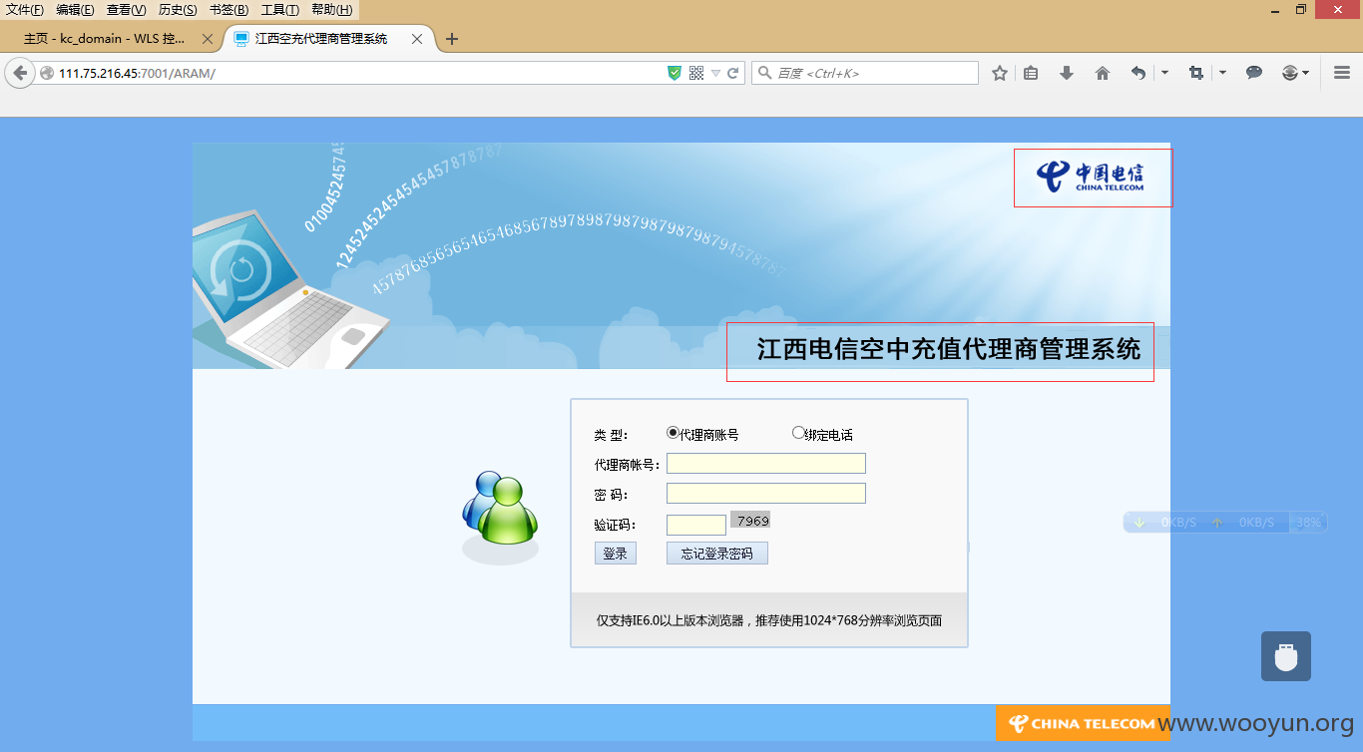This screenshot has width=1363, height=752.
Task: Select the 江西空充代理商管理系统 tab
Action: point(320,39)
